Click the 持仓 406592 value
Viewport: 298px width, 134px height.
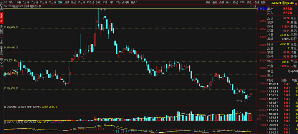pyautogui.click(x=285, y=44)
